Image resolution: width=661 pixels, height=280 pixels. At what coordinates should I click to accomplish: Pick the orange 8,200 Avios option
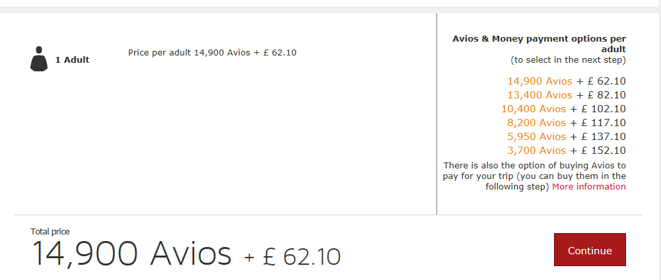[x=536, y=123]
